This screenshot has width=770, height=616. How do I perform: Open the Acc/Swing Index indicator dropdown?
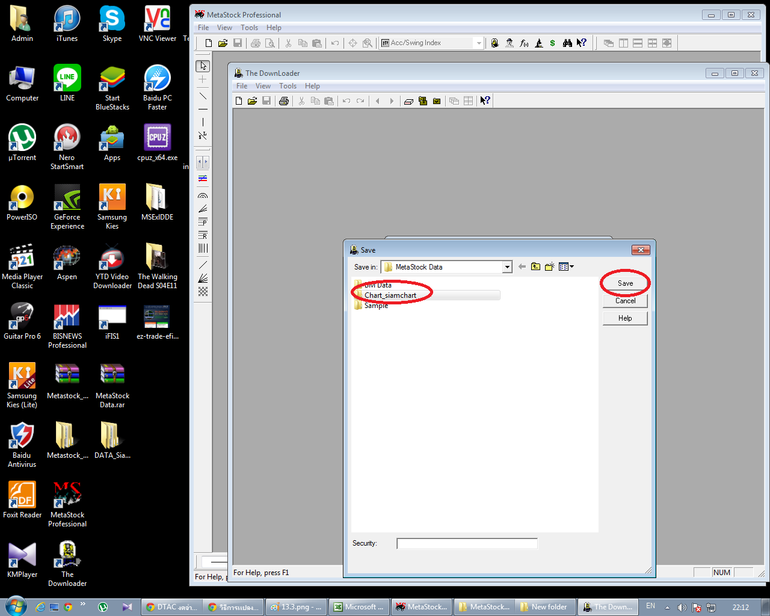[479, 43]
